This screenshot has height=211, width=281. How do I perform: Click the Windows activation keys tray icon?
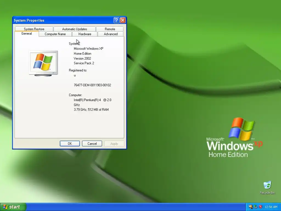[251, 207]
